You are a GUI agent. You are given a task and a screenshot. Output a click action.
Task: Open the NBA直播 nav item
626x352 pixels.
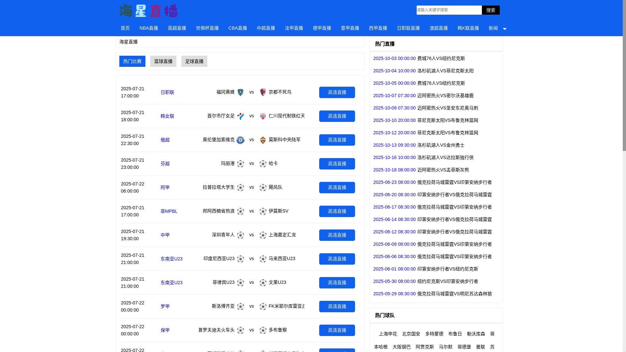point(149,28)
